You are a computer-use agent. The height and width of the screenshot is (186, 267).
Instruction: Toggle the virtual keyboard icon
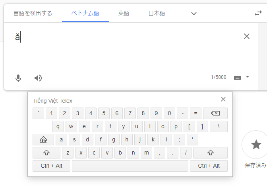pos(237,78)
